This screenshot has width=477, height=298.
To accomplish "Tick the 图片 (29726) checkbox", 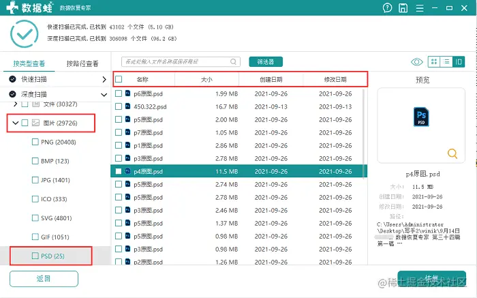I will pos(25,123).
